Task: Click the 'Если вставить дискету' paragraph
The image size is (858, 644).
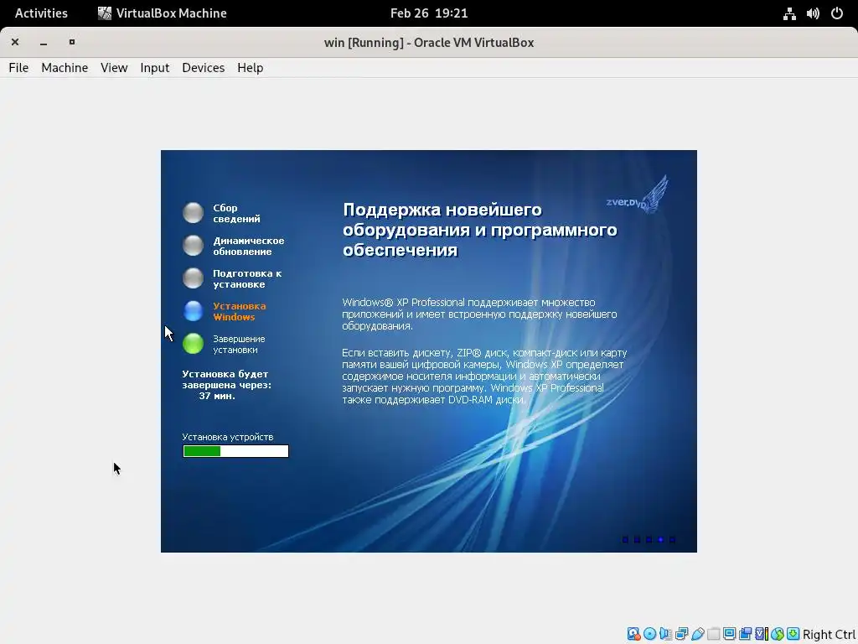Action: tap(484, 377)
